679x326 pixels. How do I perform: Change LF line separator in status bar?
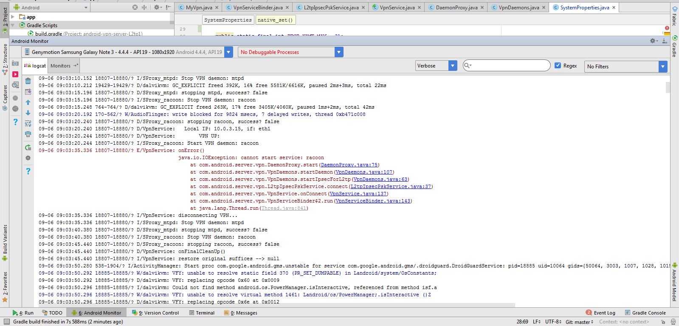point(537,322)
